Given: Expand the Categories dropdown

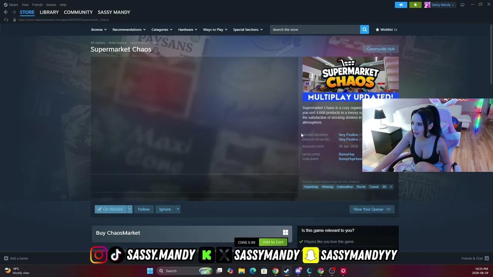Looking at the screenshot, I should [x=162, y=30].
